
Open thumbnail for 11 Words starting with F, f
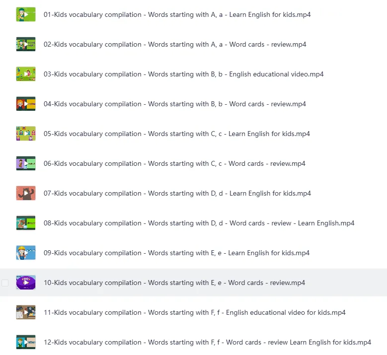tap(26, 312)
